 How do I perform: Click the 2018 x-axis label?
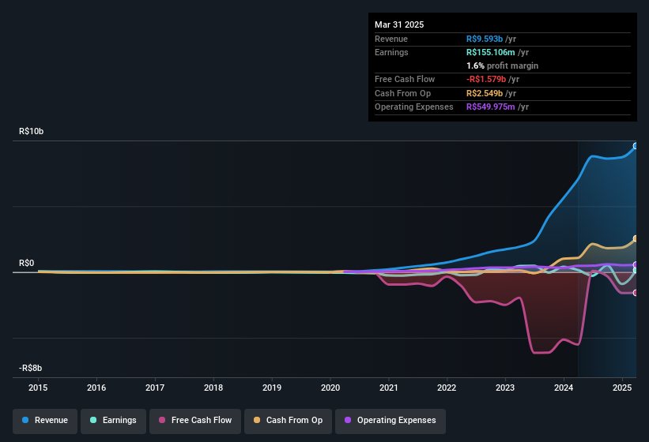pyautogui.click(x=213, y=388)
